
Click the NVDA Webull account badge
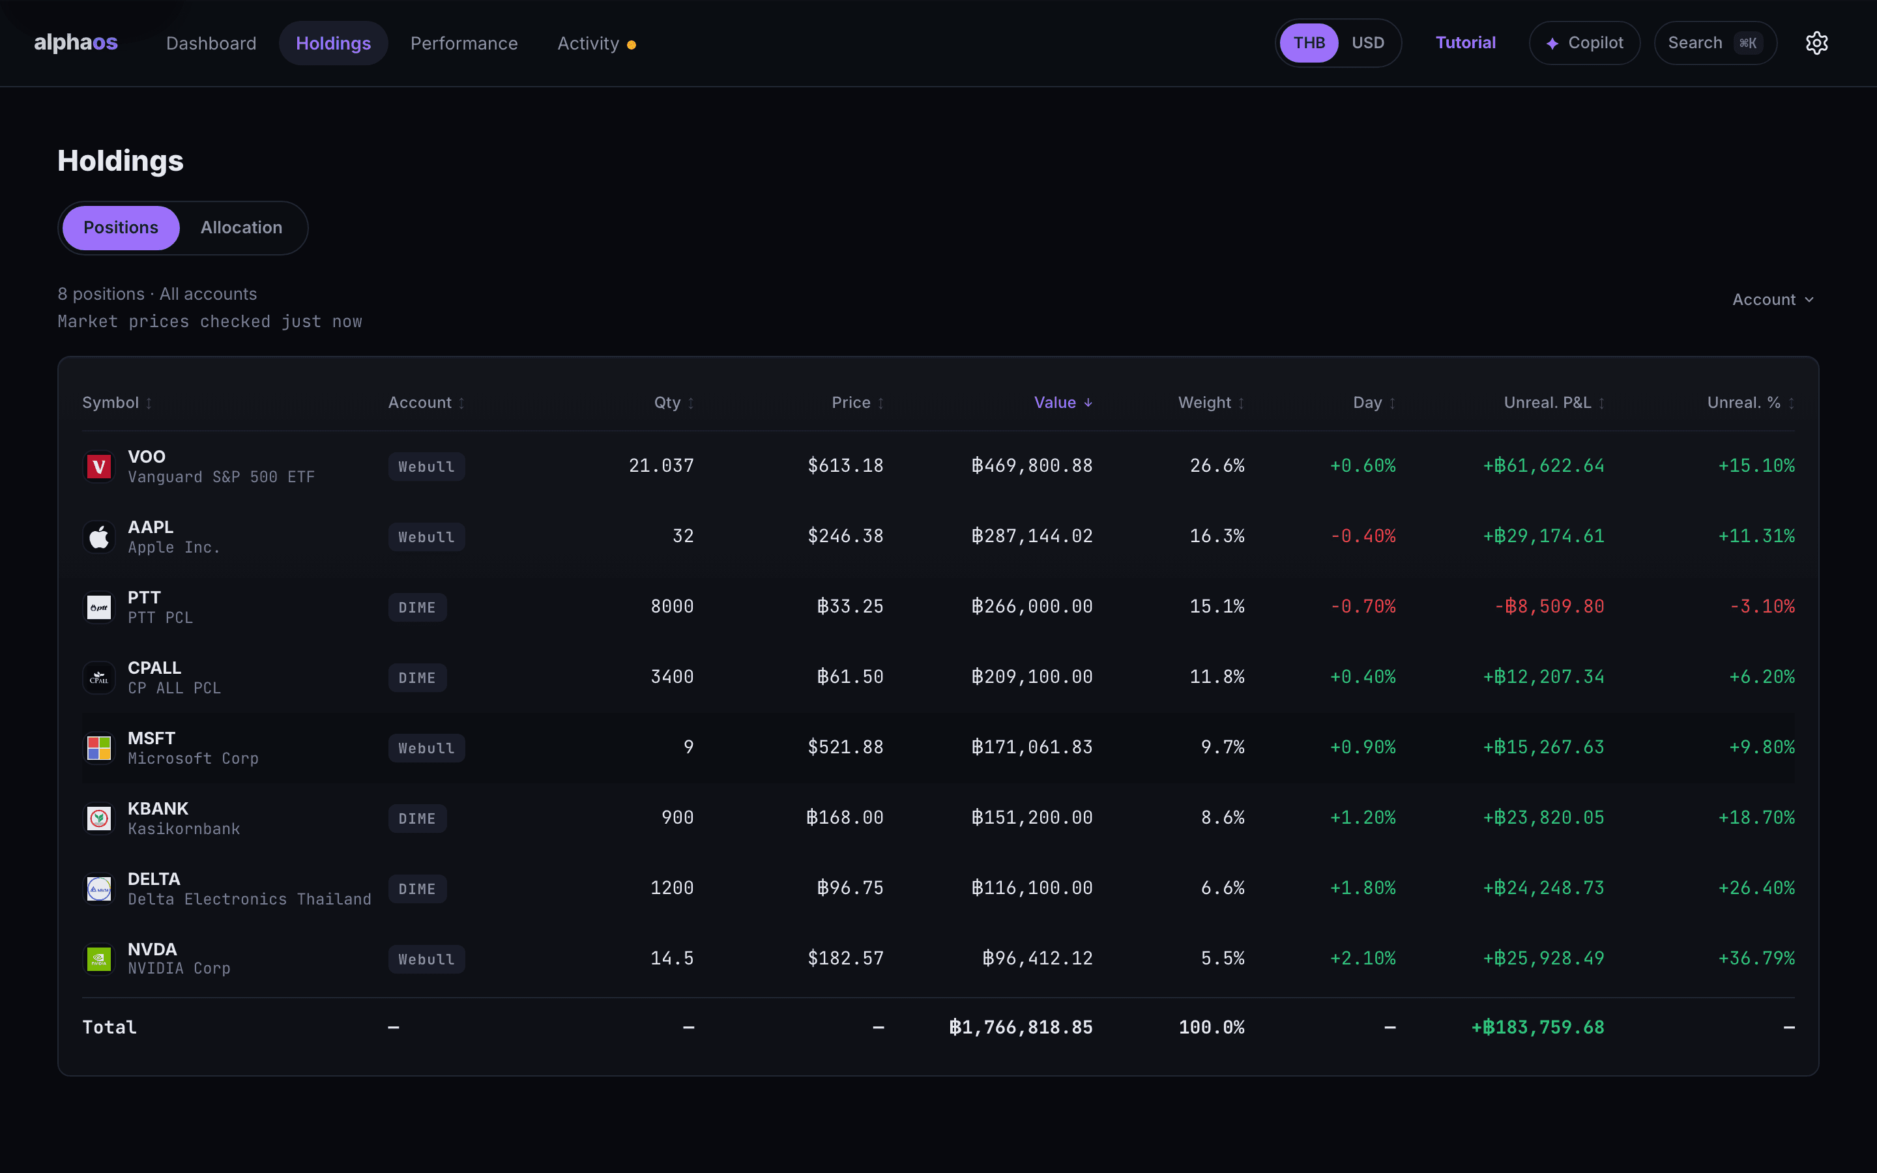pos(427,960)
